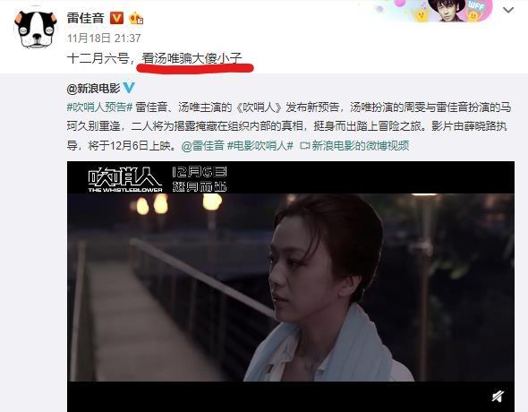Open the #吹哨人预告# hashtag

(99, 107)
